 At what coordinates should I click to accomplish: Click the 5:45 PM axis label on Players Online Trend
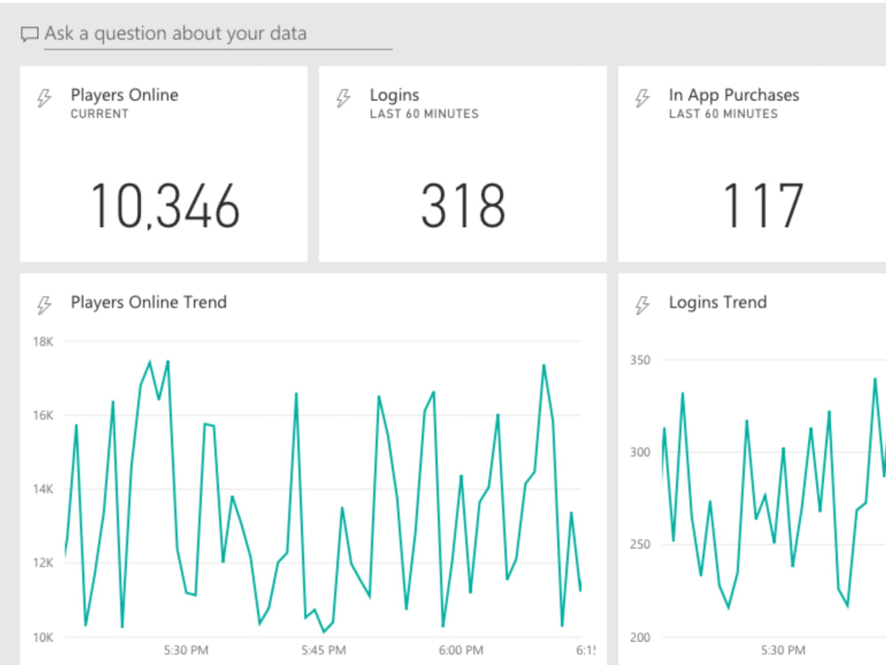click(323, 650)
